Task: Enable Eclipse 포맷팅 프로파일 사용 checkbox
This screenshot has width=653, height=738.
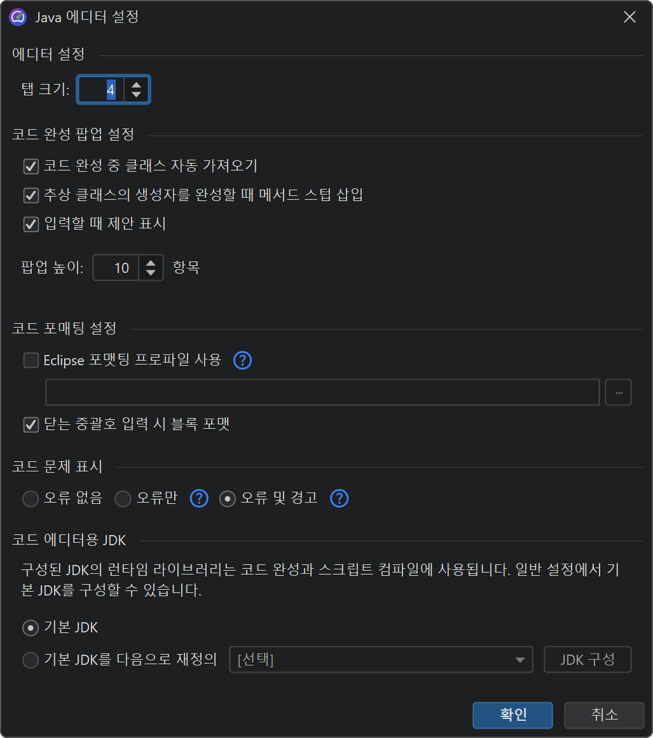Action: [x=31, y=361]
